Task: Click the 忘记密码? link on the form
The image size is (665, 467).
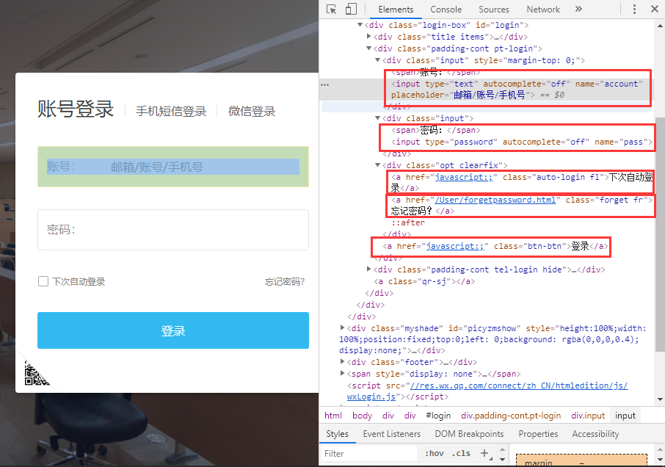Action: [x=284, y=282]
